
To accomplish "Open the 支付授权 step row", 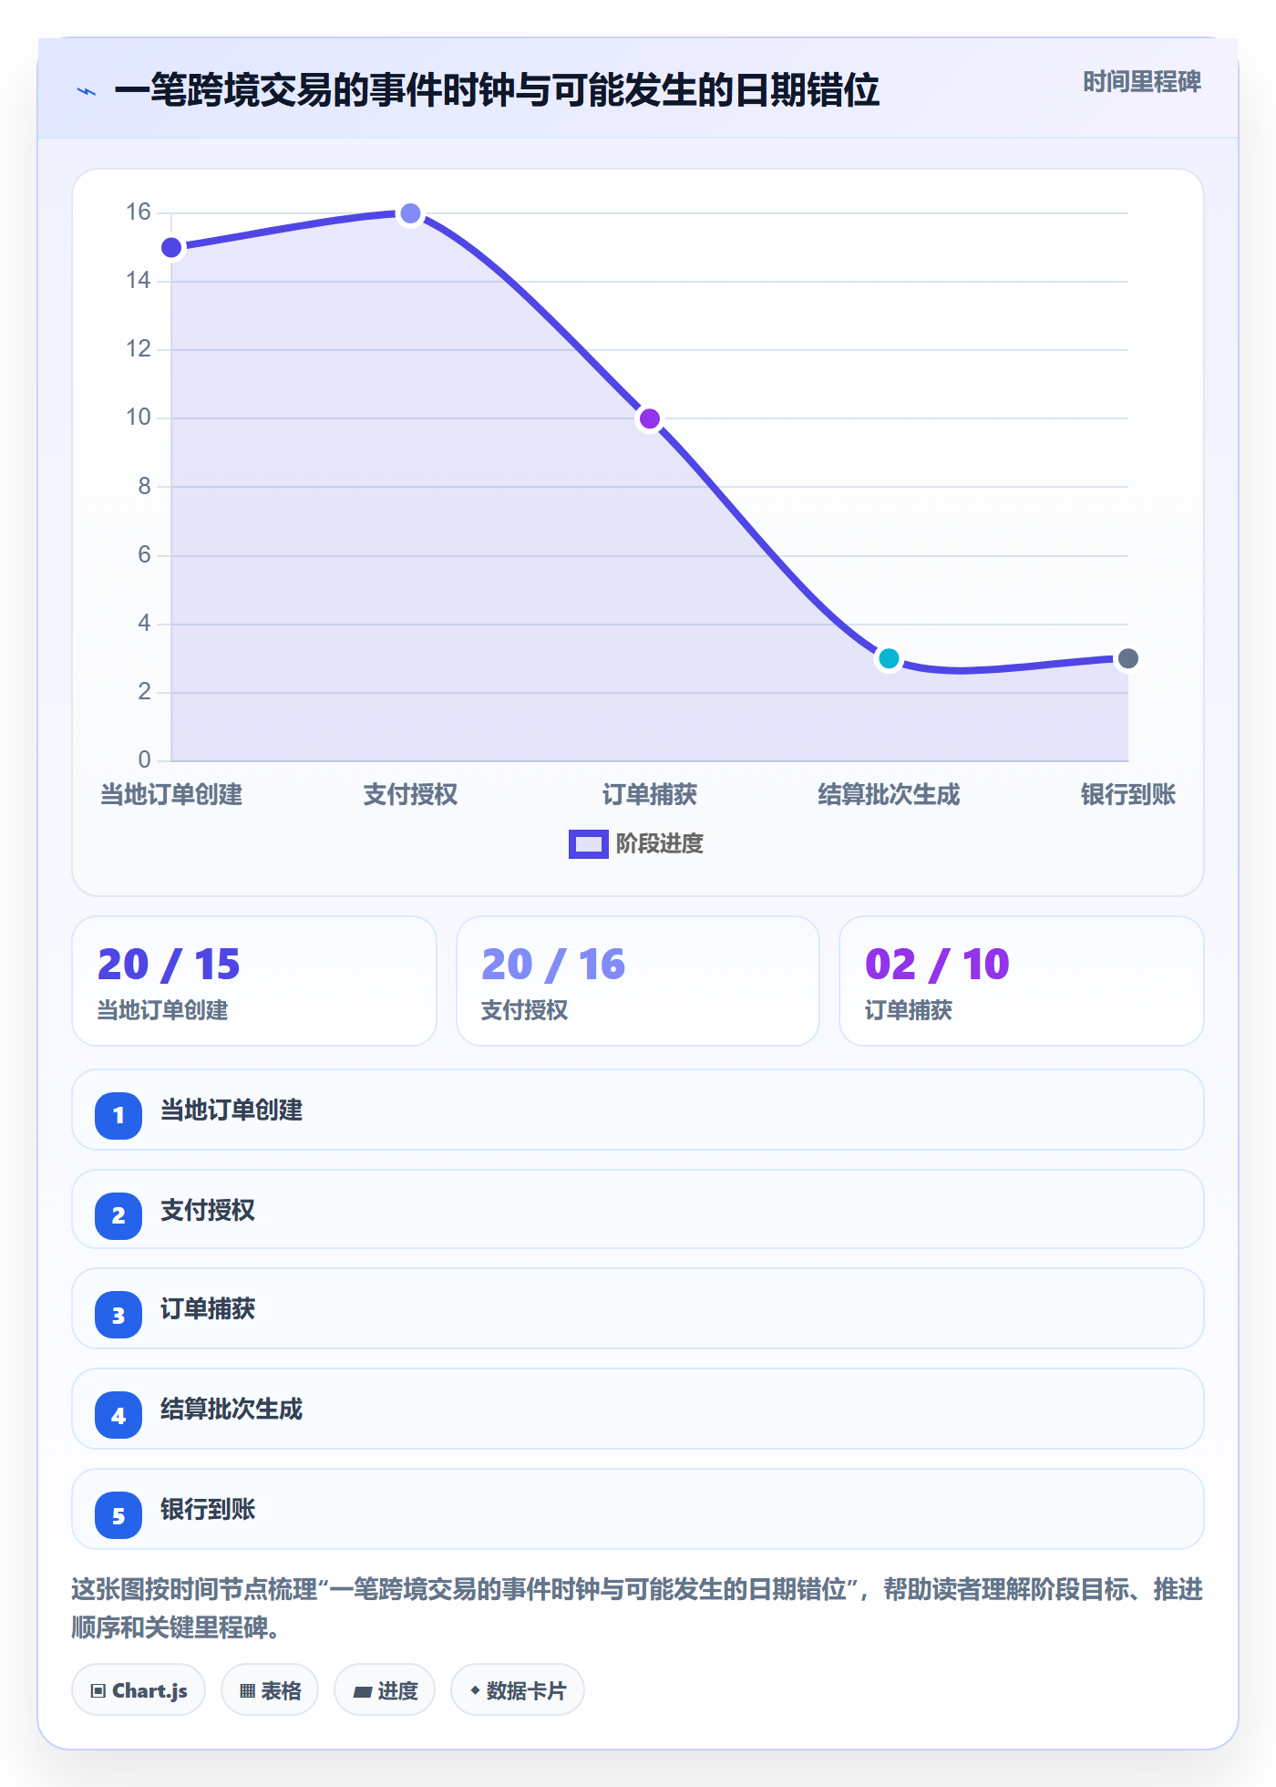I will [638, 1210].
